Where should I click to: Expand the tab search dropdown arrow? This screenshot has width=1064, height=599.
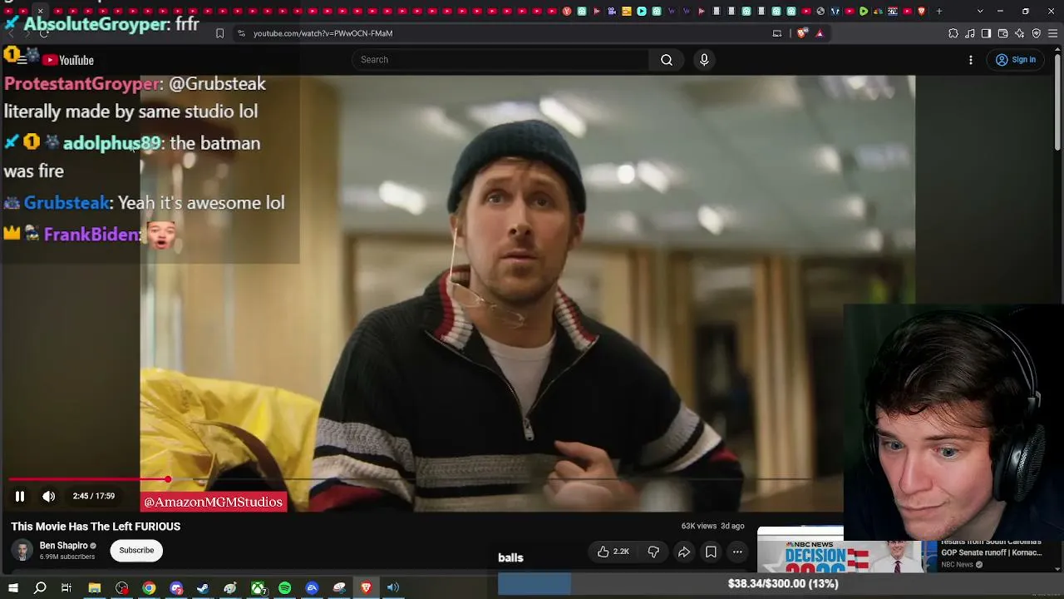[980, 11]
